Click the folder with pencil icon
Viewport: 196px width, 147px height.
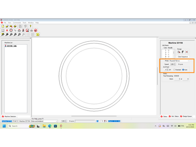click(15, 26)
